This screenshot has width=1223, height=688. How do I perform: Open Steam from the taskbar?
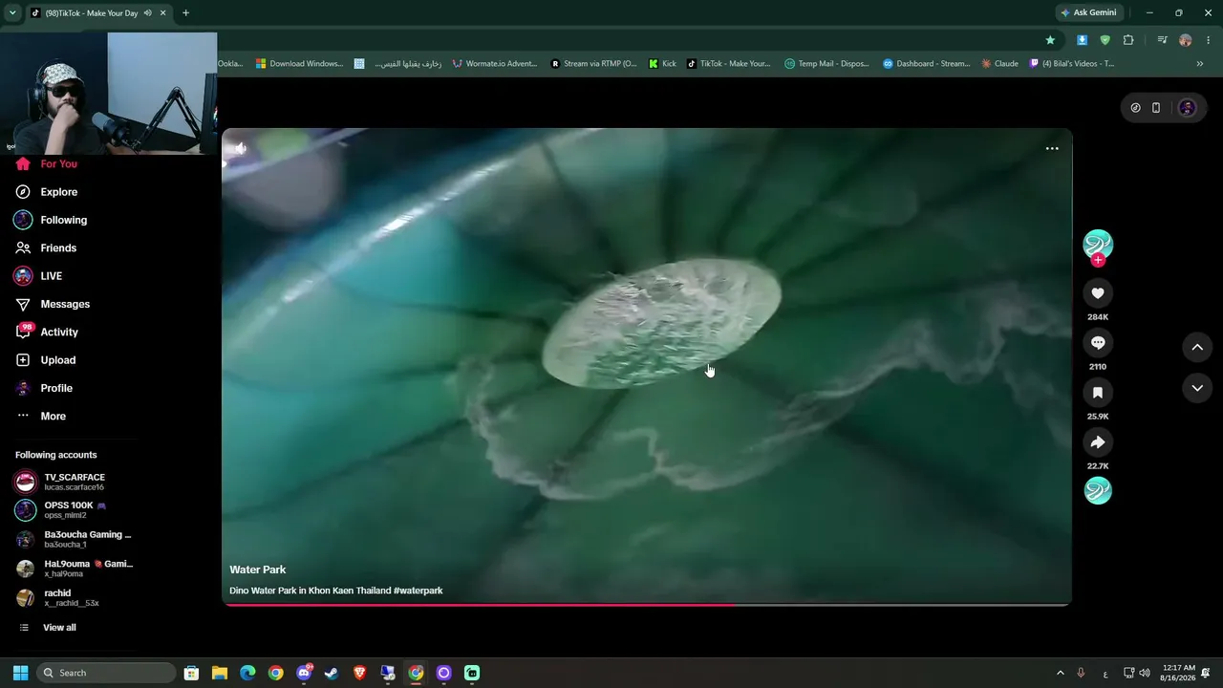click(x=332, y=673)
